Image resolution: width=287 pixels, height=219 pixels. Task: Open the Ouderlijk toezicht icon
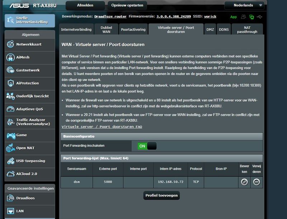click(x=10, y=96)
